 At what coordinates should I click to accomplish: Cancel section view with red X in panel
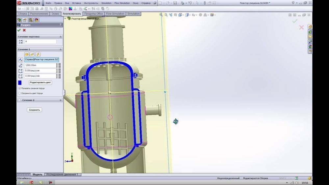coord(24,30)
